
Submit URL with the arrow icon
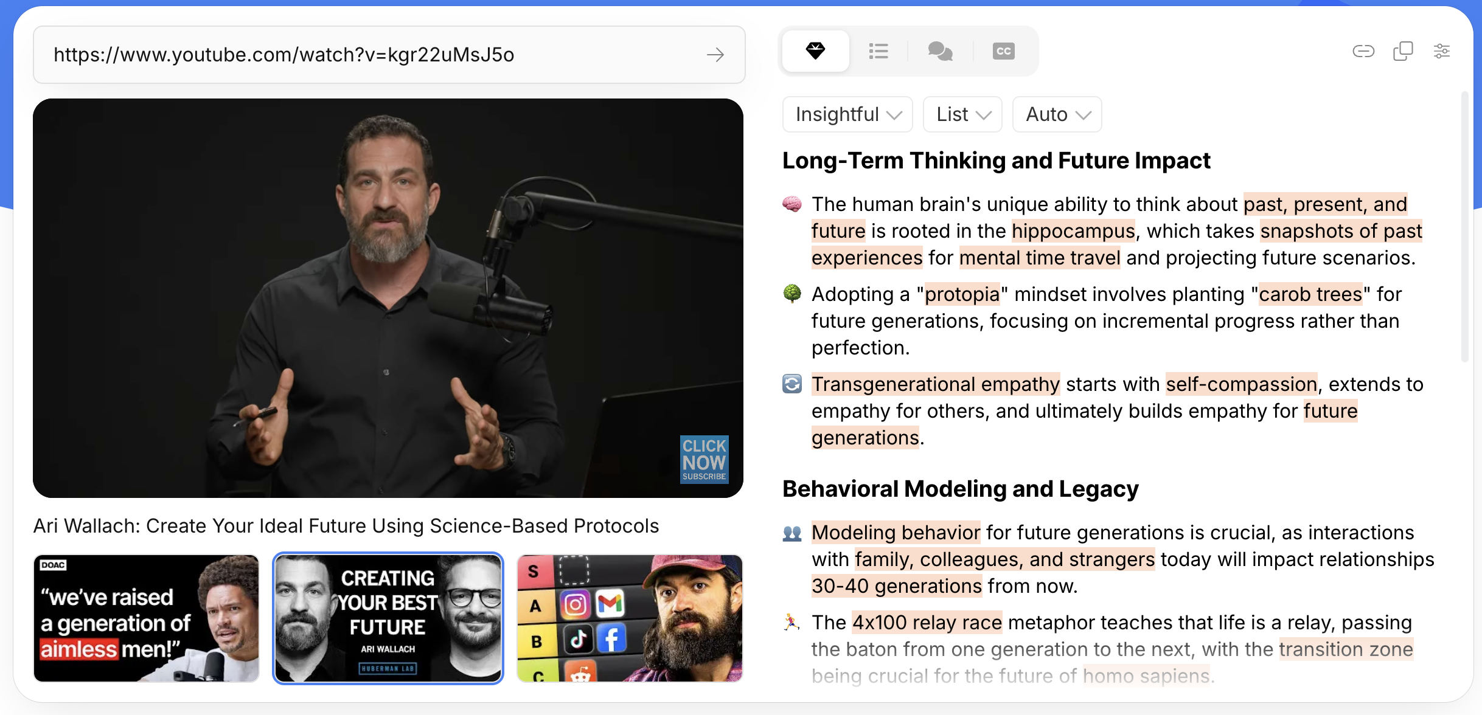[715, 55]
